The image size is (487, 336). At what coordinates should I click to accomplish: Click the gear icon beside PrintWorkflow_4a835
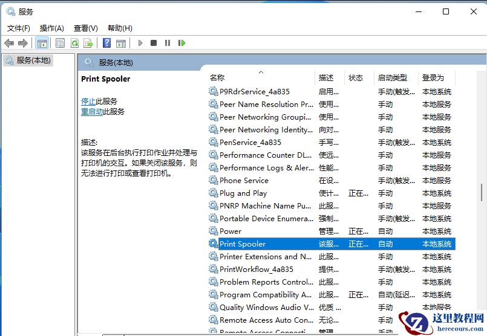coord(213,270)
